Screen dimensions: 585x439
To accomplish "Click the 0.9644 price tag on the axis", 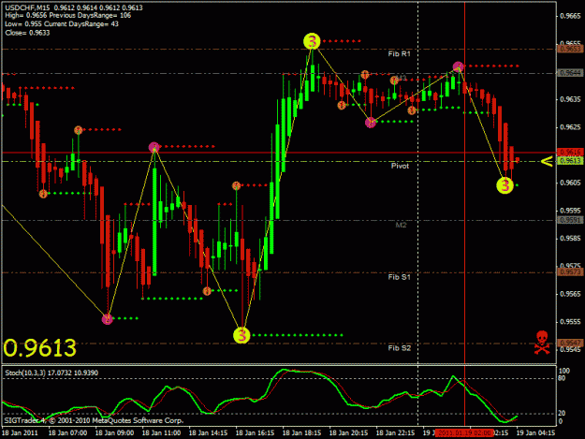I will point(570,73).
